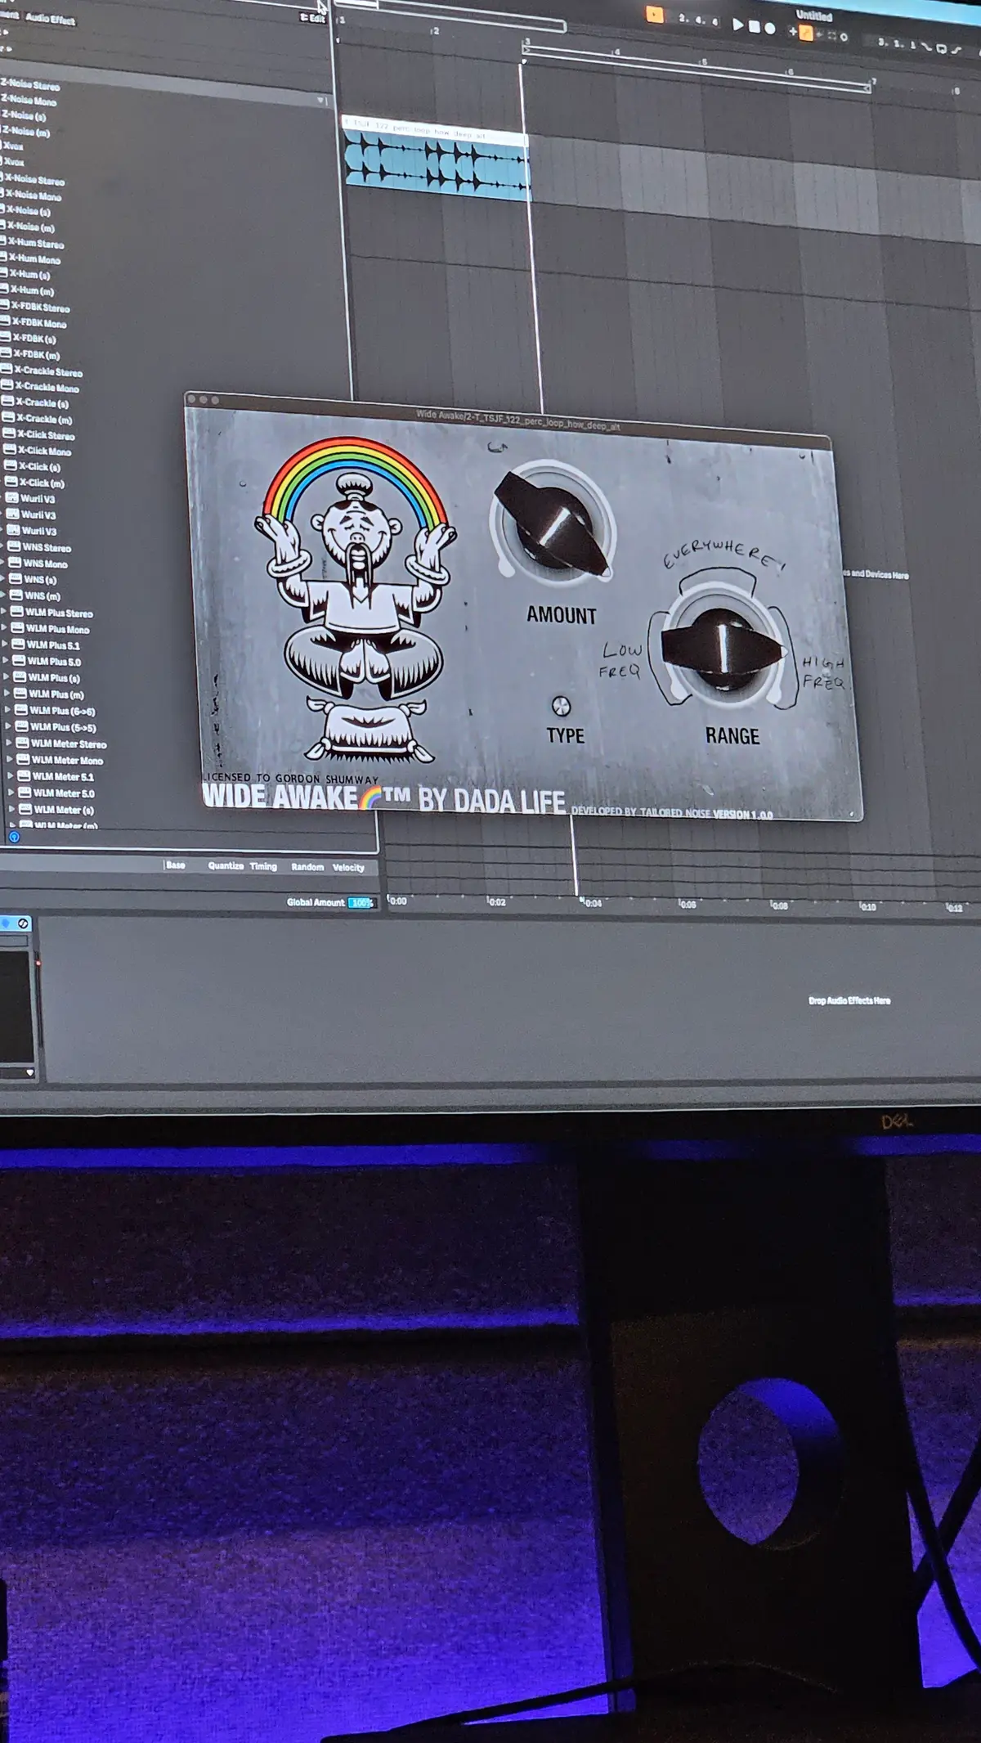Click the Quantize column header in groove pool

tap(226, 865)
